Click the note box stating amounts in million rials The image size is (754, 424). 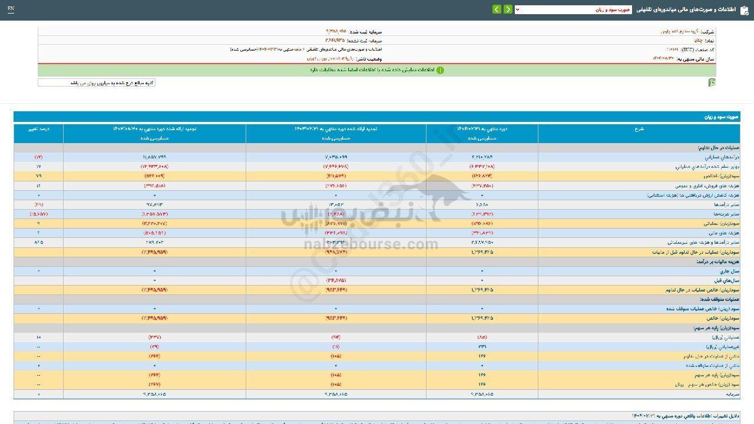point(97,83)
